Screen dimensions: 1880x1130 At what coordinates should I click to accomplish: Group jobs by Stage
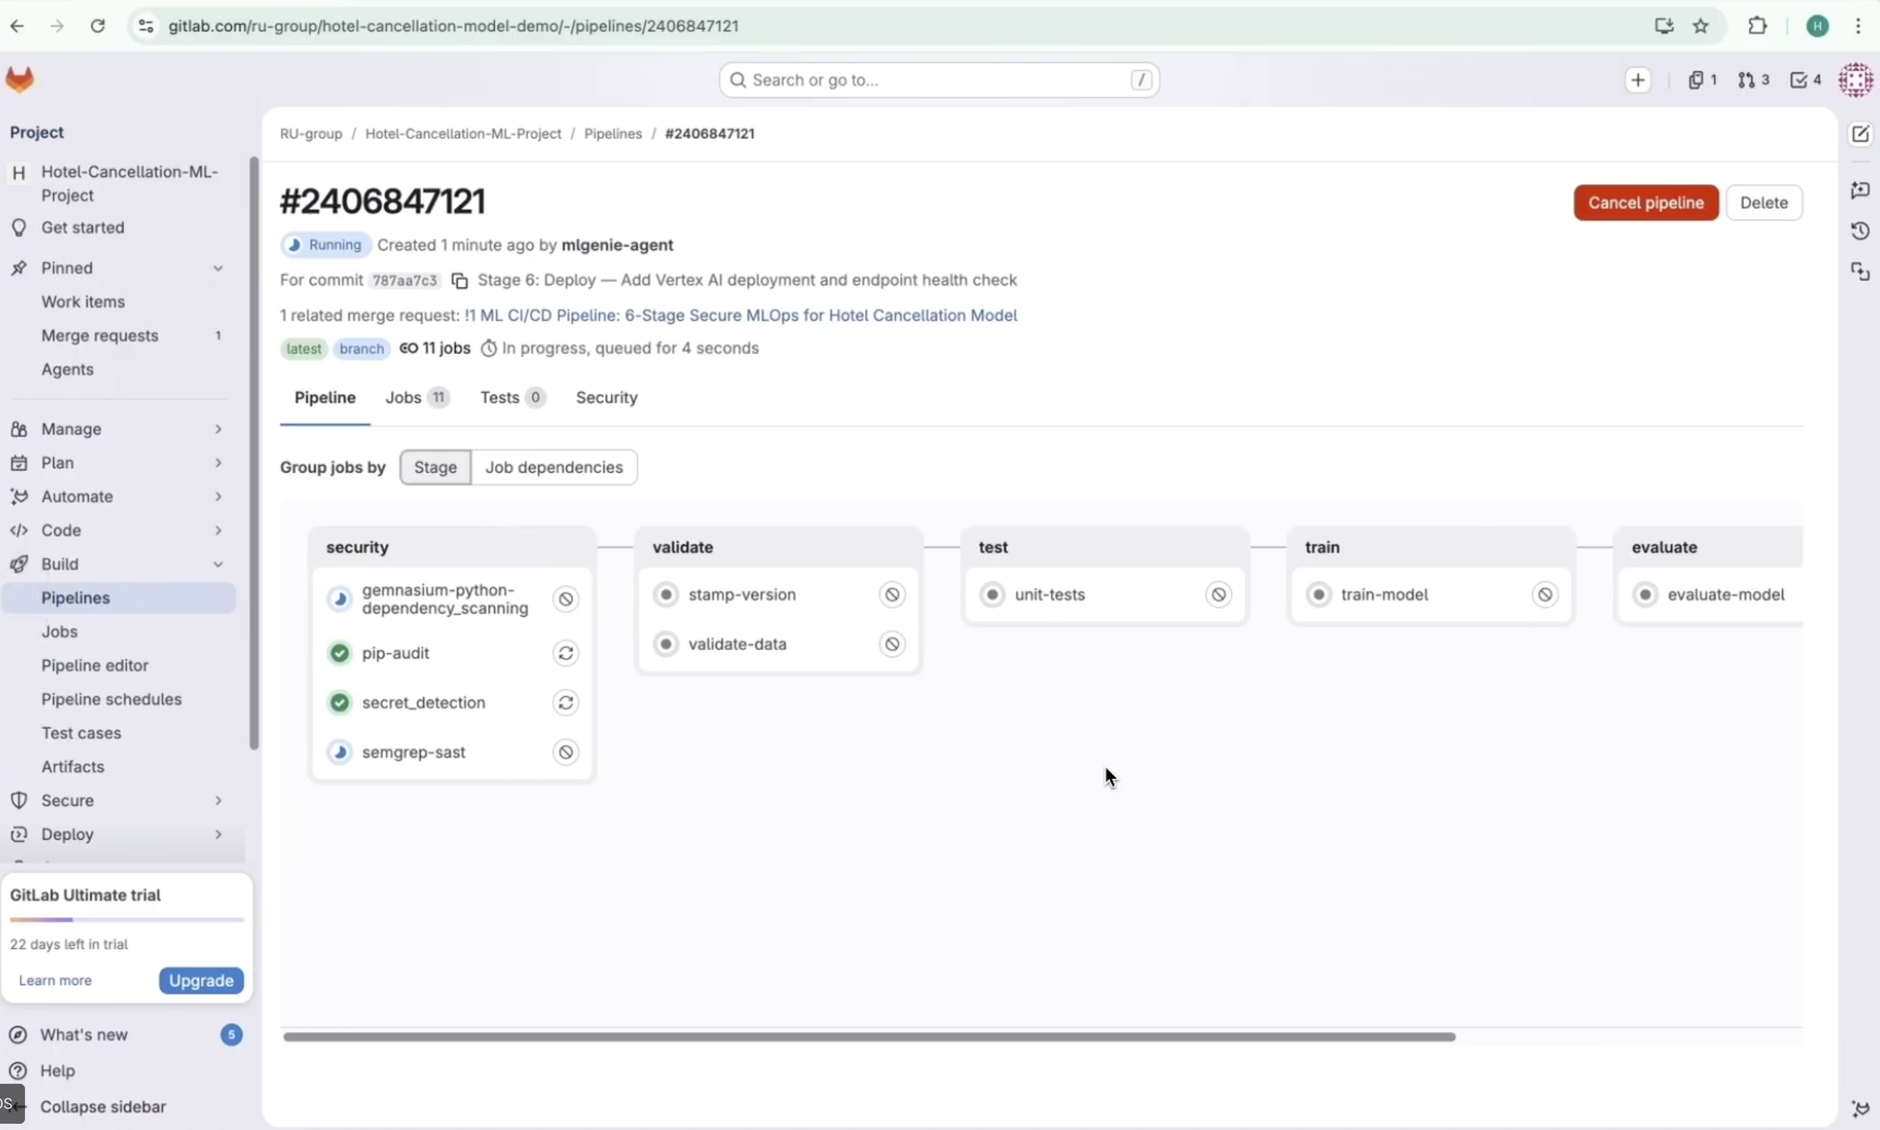point(434,468)
